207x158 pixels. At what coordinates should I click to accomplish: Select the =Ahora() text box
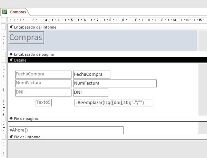(x=66, y=130)
